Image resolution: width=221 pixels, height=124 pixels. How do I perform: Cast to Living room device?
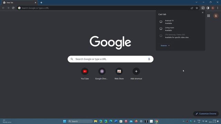(x=180, y=29)
